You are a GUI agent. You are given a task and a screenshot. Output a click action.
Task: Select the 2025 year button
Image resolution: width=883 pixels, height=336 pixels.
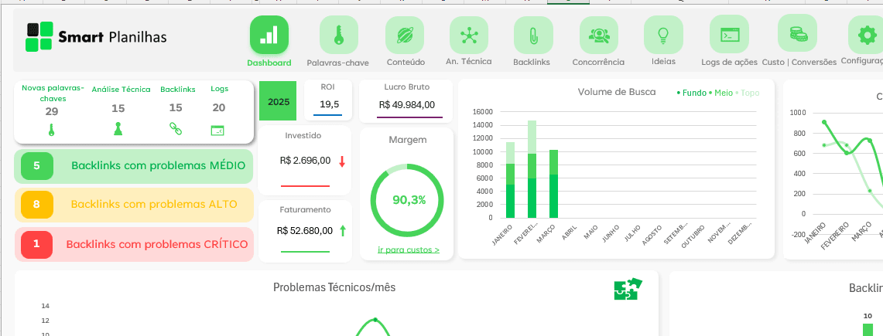(278, 101)
